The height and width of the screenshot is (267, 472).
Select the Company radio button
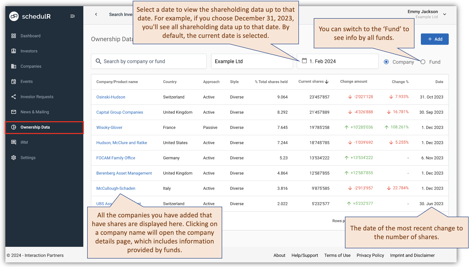(x=386, y=62)
